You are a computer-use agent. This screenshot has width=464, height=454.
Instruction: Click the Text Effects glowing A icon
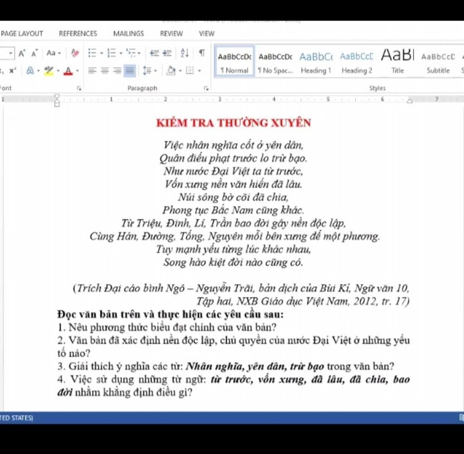pos(30,71)
